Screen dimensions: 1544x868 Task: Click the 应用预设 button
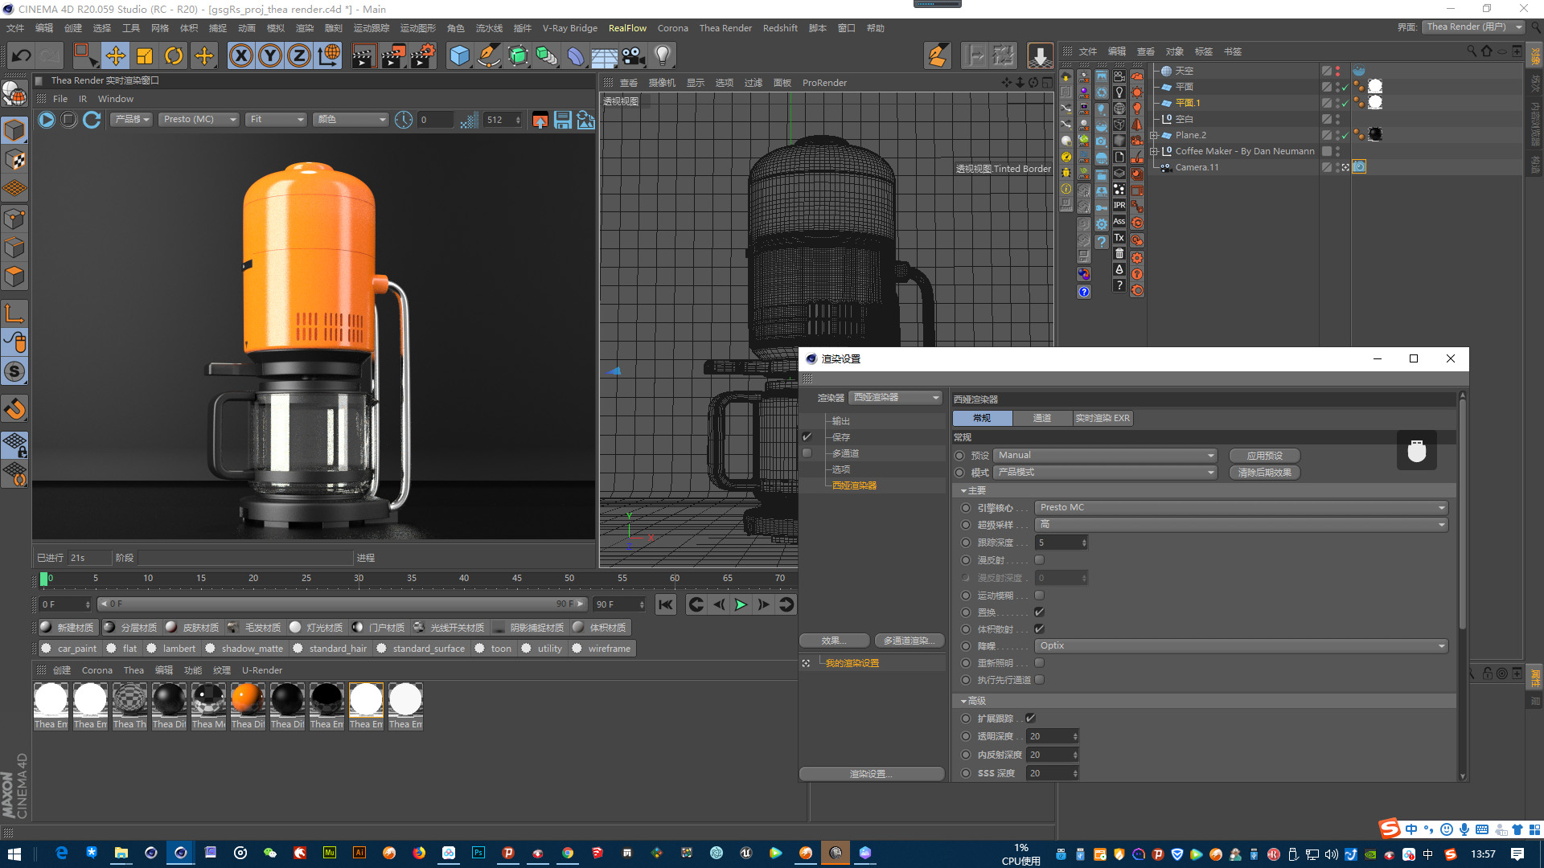[1264, 455]
